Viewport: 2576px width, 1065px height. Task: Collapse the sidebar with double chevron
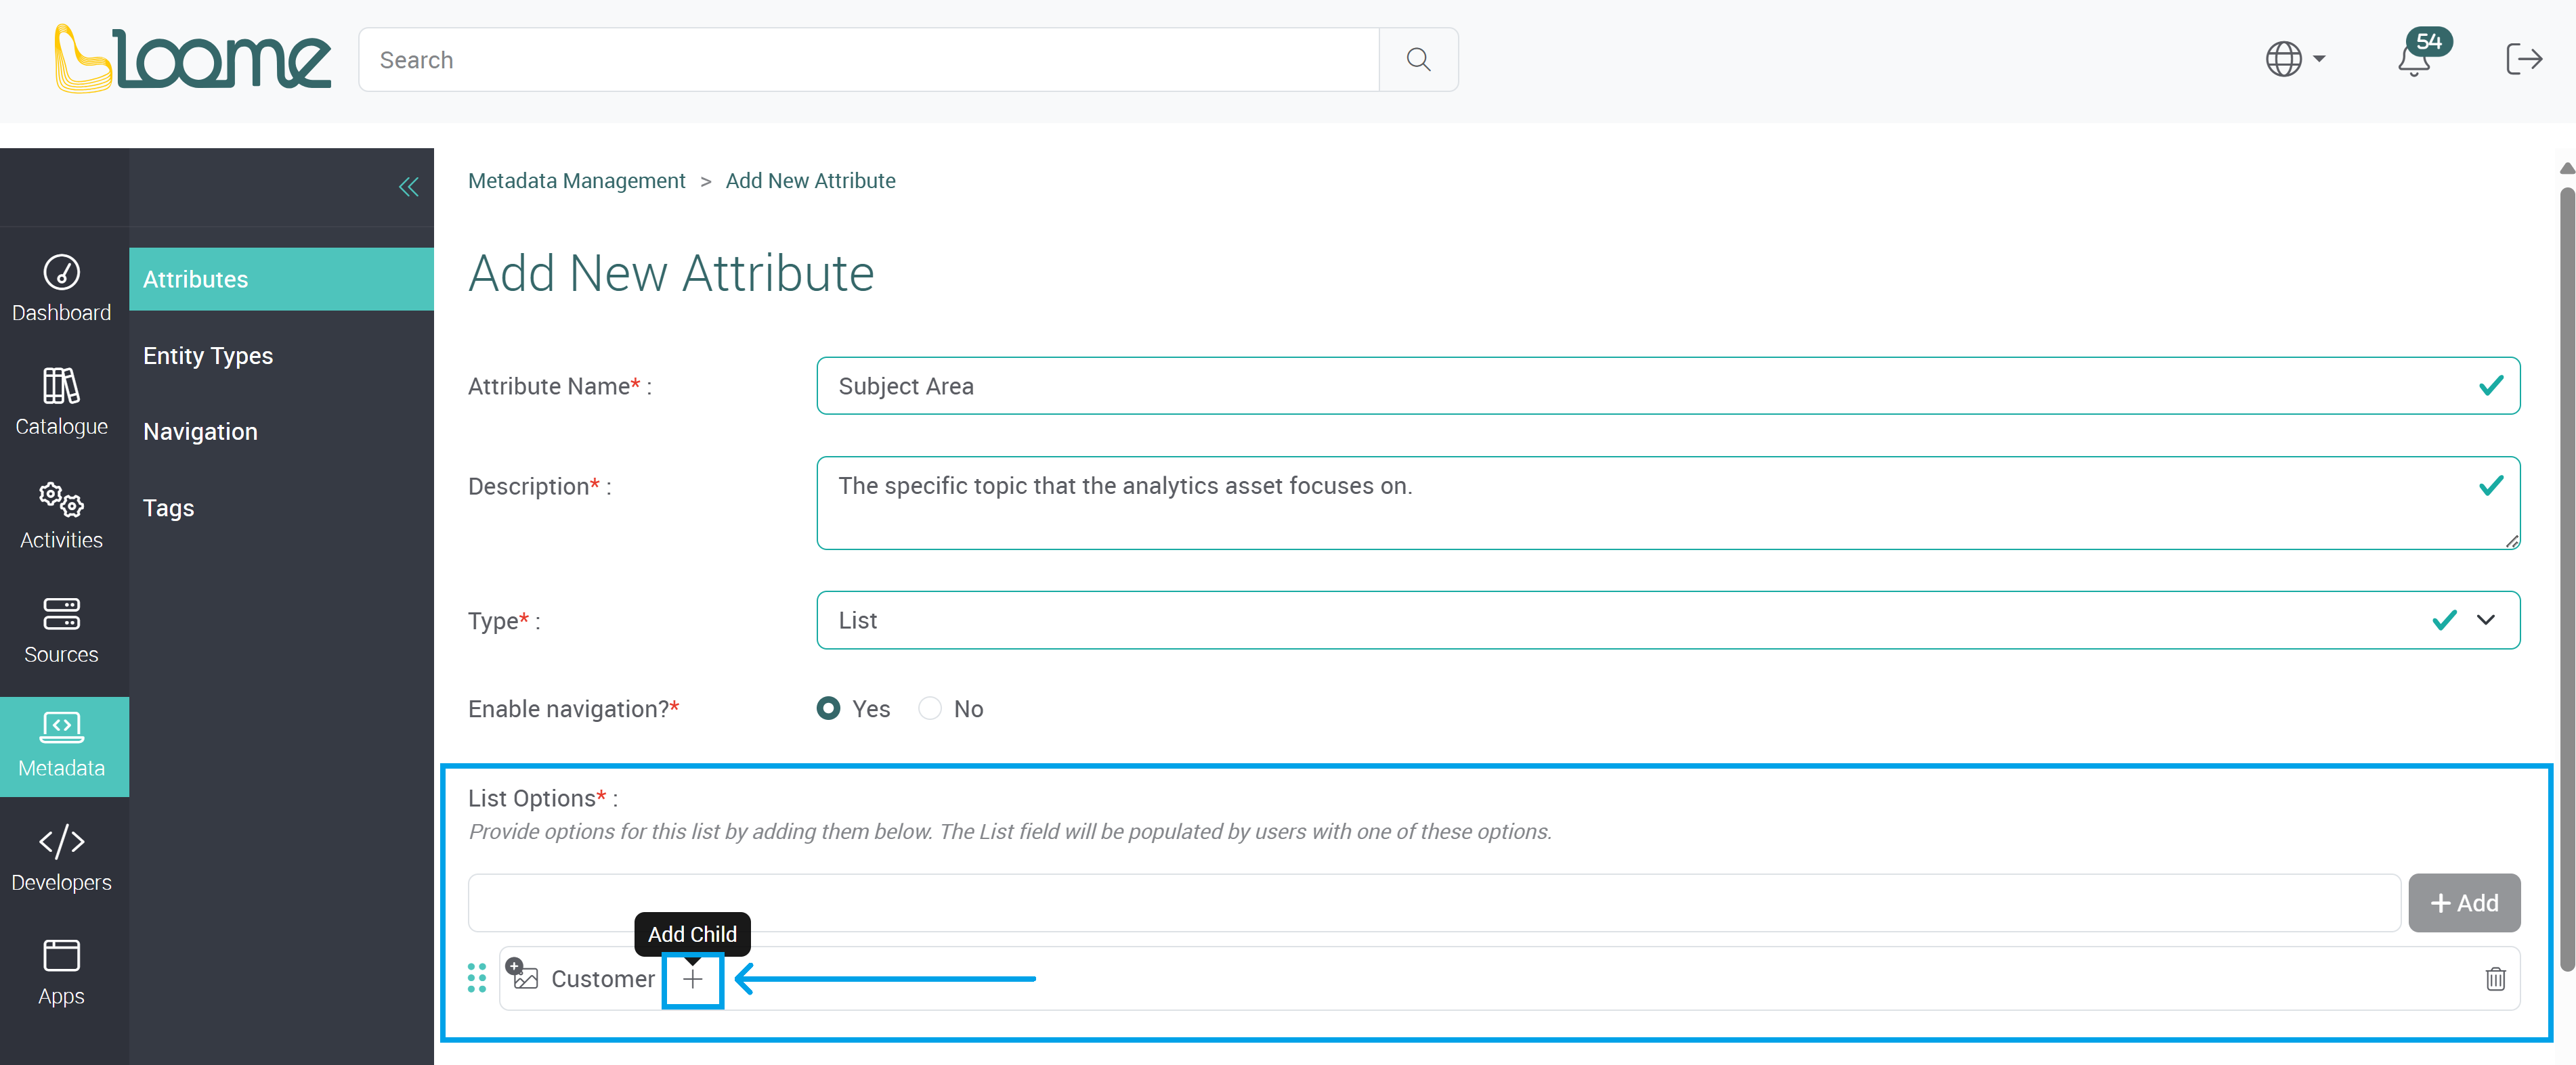point(408,187)
